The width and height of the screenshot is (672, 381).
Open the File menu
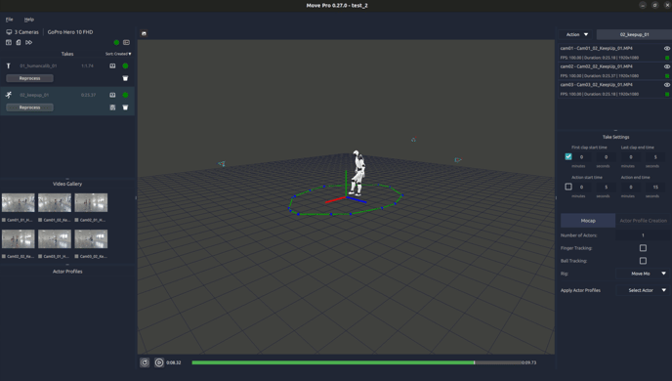click(9, 20)
